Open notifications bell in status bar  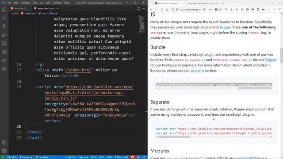[x=144, y=157]
